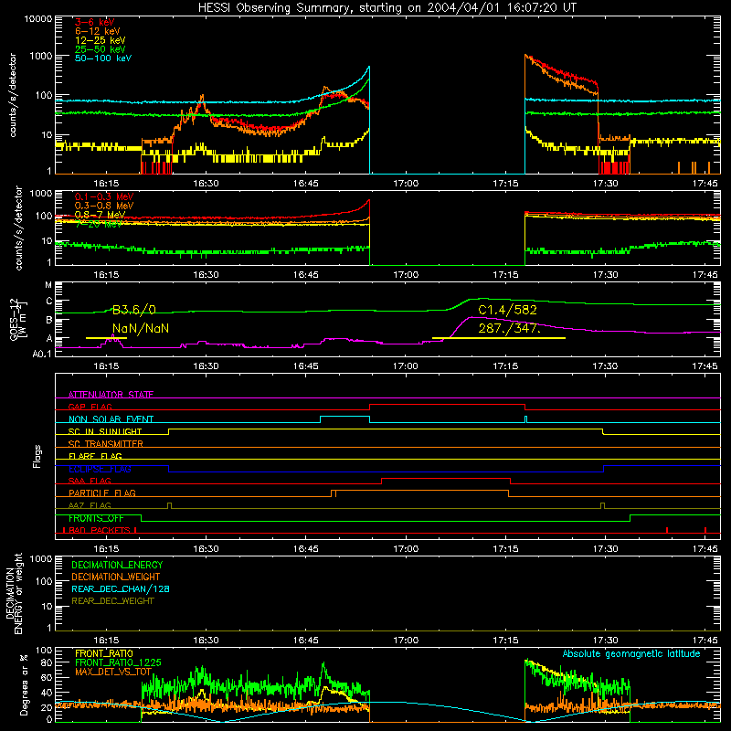Click the yellow duration bar under NaN/NaN
731x731 pixels.
(106, 338)
